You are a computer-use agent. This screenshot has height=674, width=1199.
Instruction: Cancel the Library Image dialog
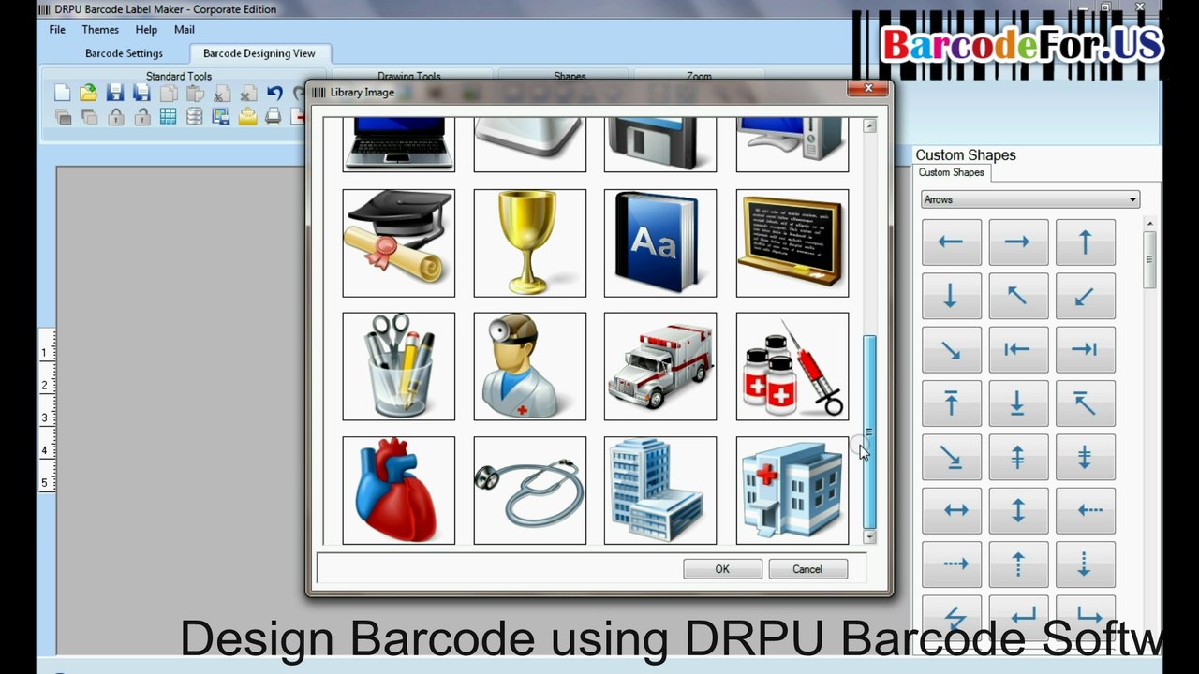(807, 568)
